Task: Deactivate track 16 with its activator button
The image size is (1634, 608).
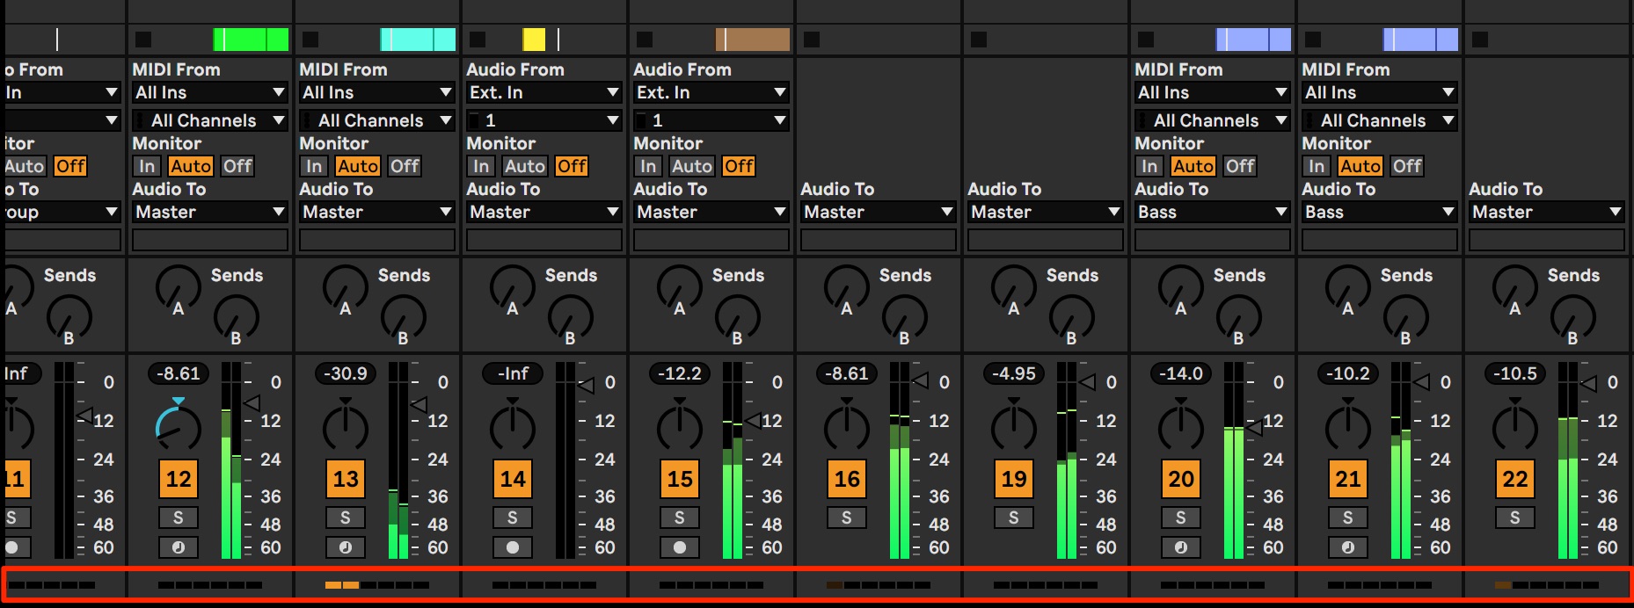Action: coord(847,479)
